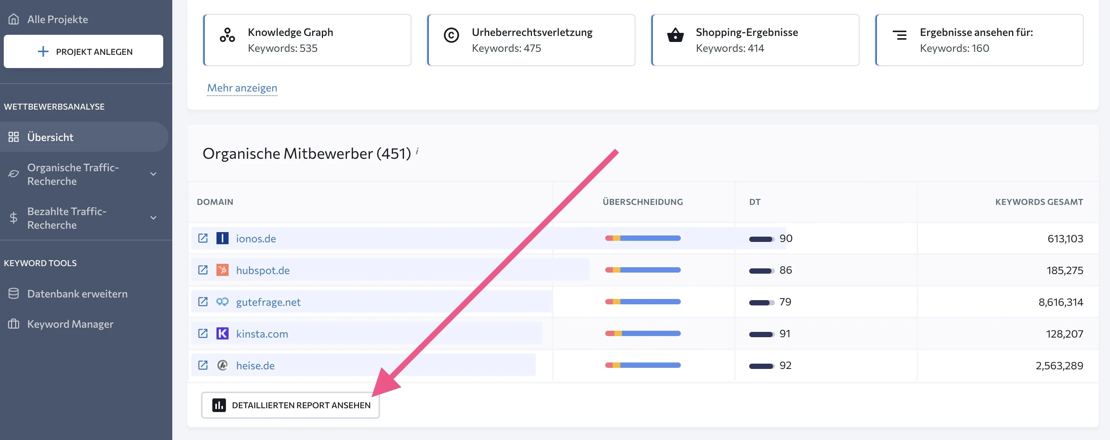The image size is (1110, 440).
Task: Open DETAILLIERTEN REPORT ANSEHEN
Action: (x=289, y=405)
